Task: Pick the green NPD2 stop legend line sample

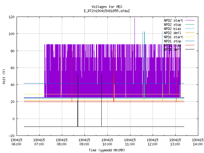Action: pyautogui.click(x=190, y=25)
